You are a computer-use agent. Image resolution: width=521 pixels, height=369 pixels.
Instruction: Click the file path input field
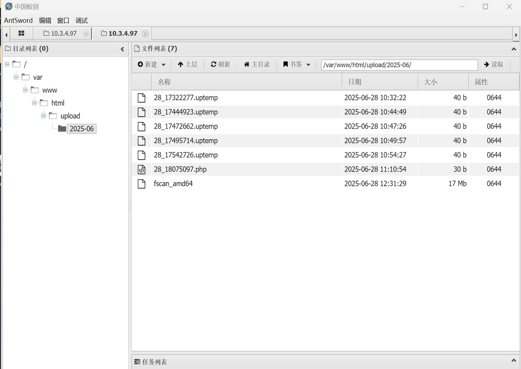[x=399, y=65]
